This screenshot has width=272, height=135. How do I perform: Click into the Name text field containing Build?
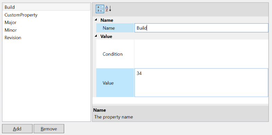(201, 28)
